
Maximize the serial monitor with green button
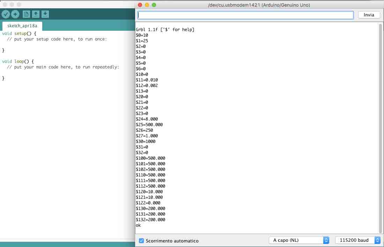(x=154, y=5)
